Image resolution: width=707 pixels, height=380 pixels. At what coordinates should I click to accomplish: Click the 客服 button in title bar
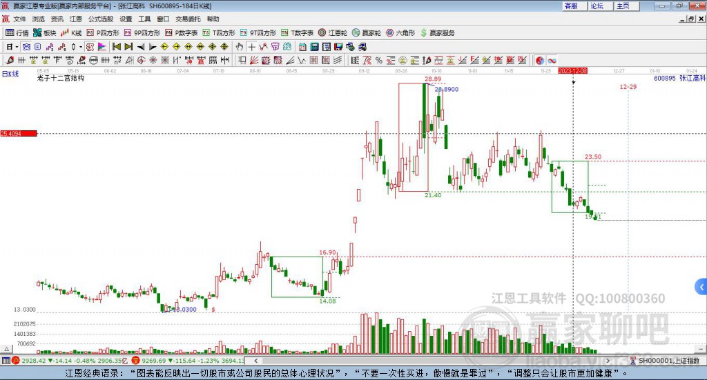(x=575, y=6)
